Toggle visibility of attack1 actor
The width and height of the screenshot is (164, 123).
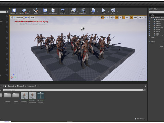(x=150, y=22)
